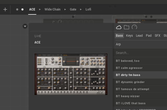
Task: Load preset BT i LOVE that bass
Action: click(x=140, y=103)
